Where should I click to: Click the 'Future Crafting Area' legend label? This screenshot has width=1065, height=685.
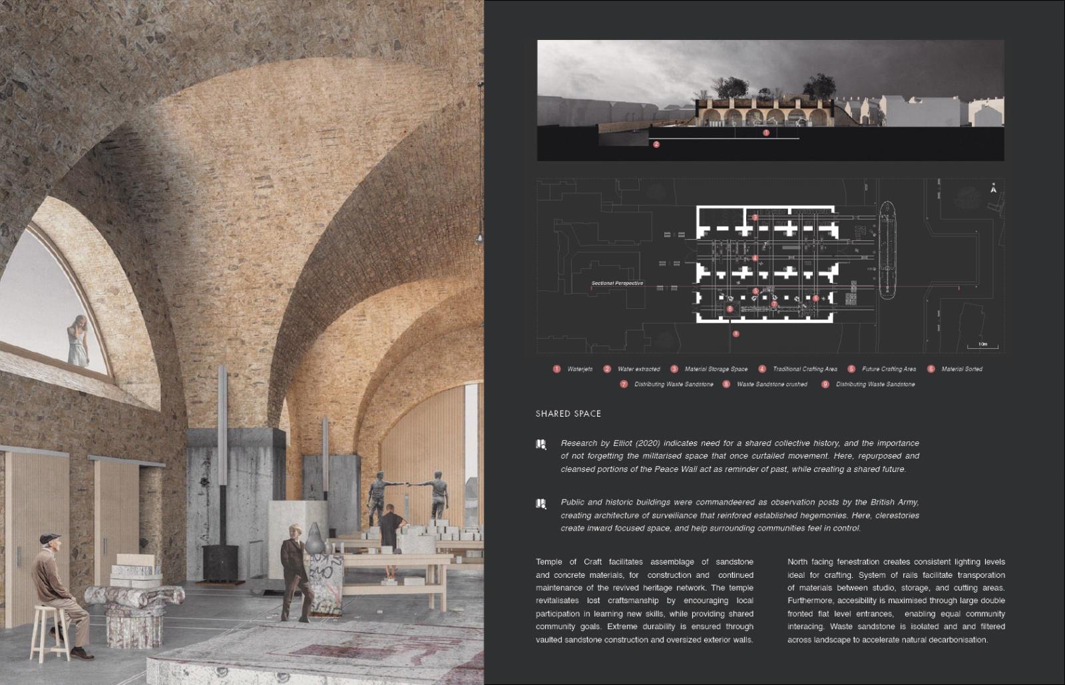point(889,369)
